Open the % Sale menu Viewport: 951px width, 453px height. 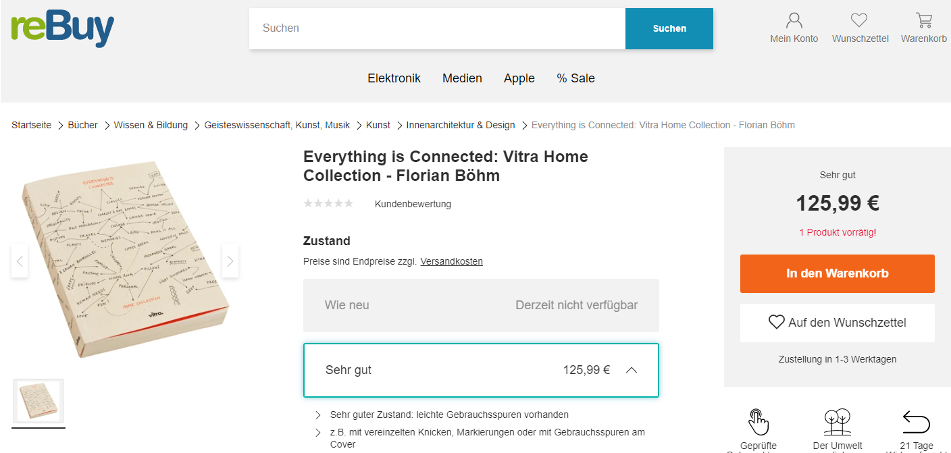click(575, 78)
